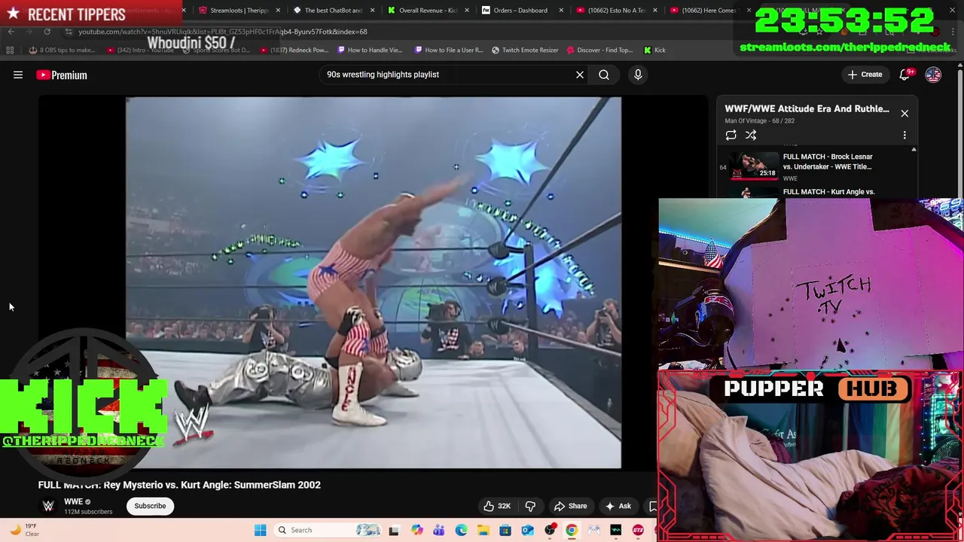This screenshot has height=542, width=964.
Task: Open YouTube notifications bell
Action: [x=905, y=75]
